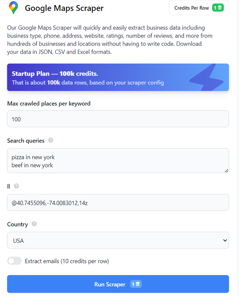Click the credit coin badge on Run Scraper
The width and height of the screenshot is (239, 296).
(x=136, y=284)
